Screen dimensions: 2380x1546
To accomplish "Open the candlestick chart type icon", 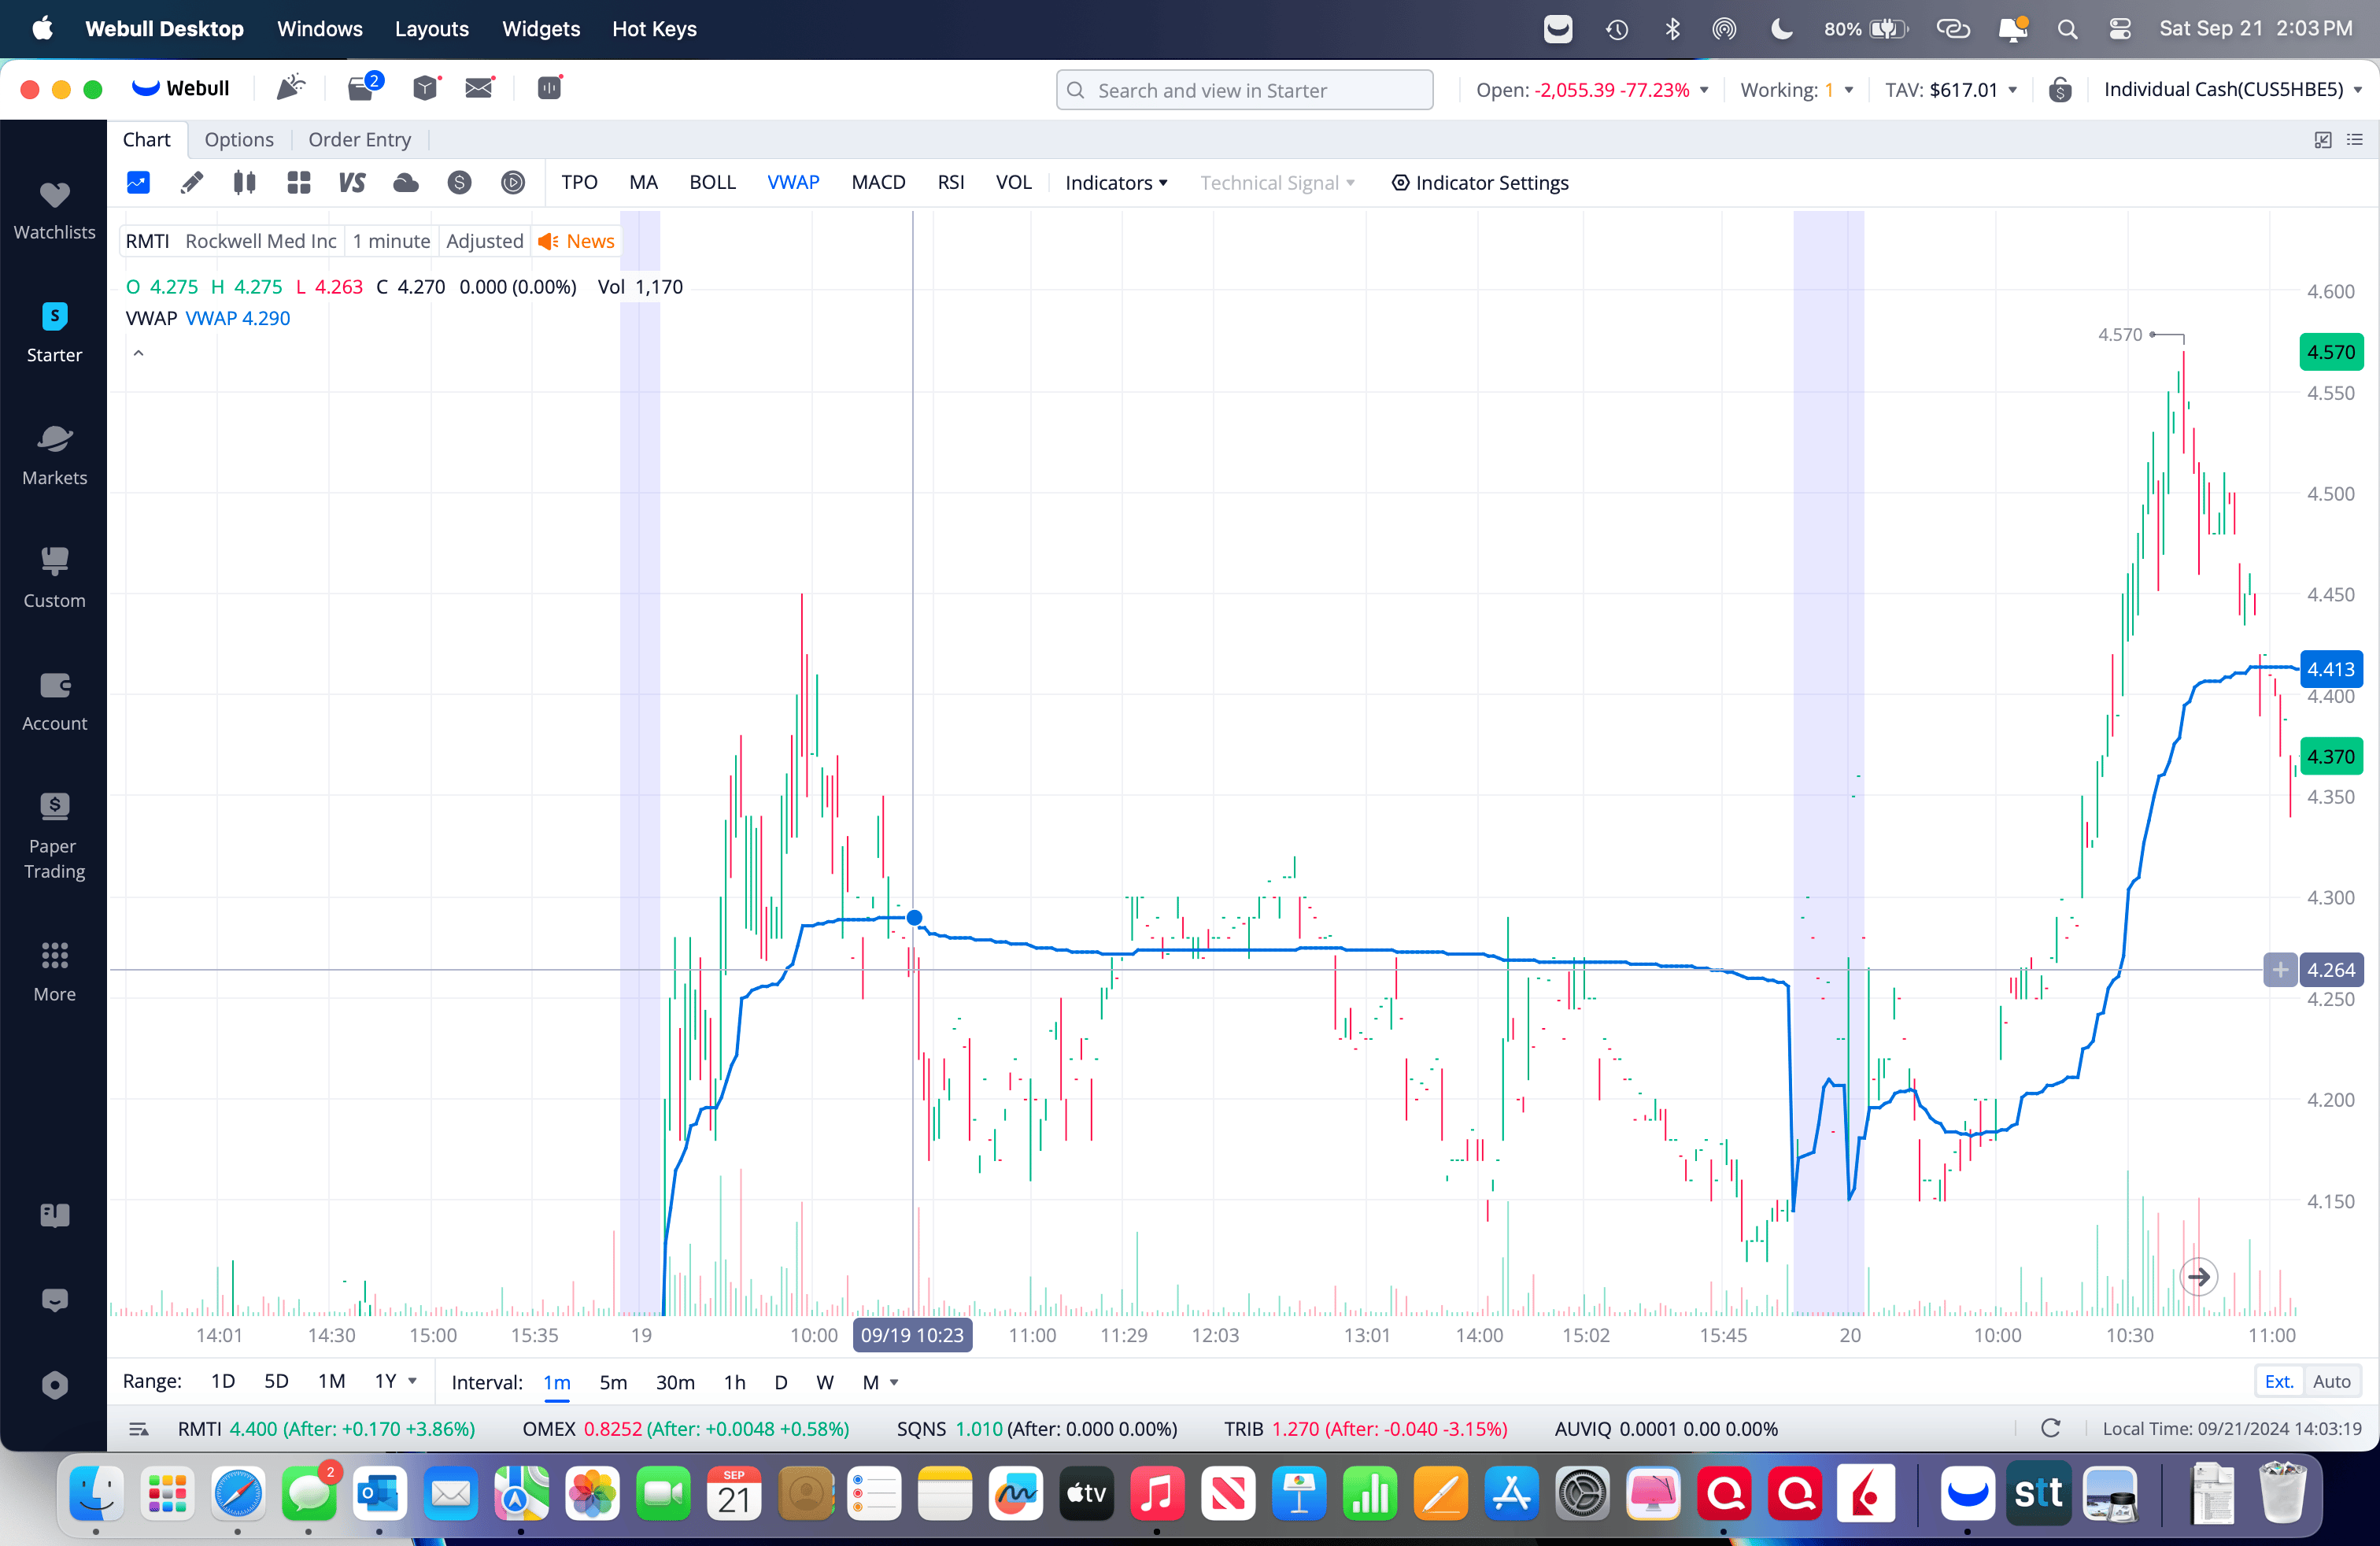I will [x=244, y=182].
